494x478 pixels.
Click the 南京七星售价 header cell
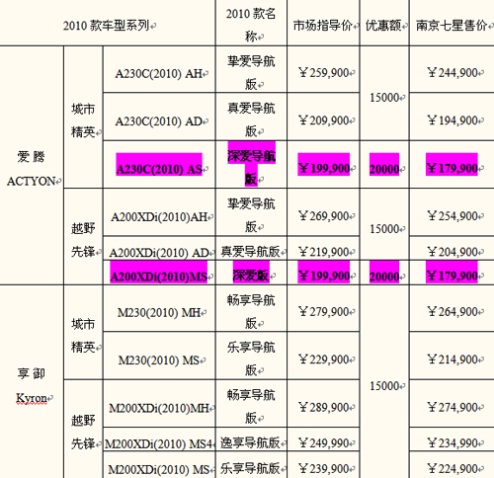click(x=452, y=23)
